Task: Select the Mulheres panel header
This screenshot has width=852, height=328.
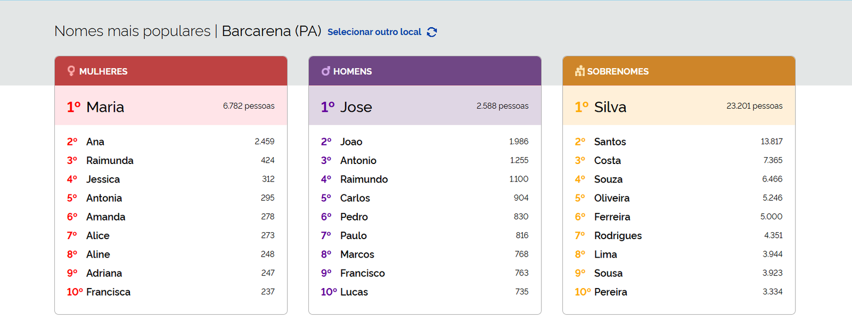Action: (170, 71)
